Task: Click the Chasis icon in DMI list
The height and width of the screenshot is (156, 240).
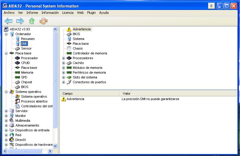Action: coord(69,48)
